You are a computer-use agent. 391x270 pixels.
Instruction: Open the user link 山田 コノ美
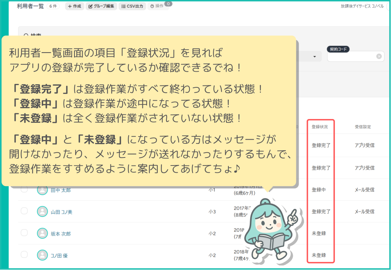pyautogui.click(x=61, y=212)
